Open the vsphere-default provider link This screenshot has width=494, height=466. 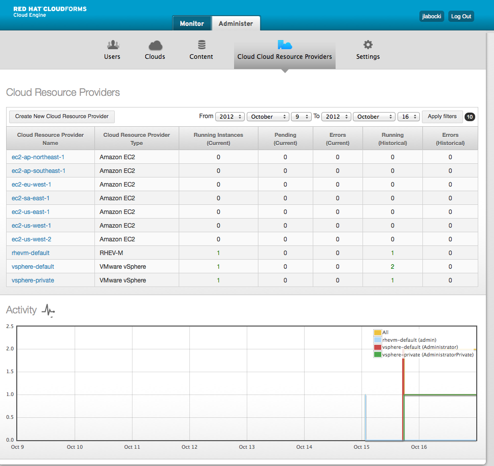coord(33,267)
